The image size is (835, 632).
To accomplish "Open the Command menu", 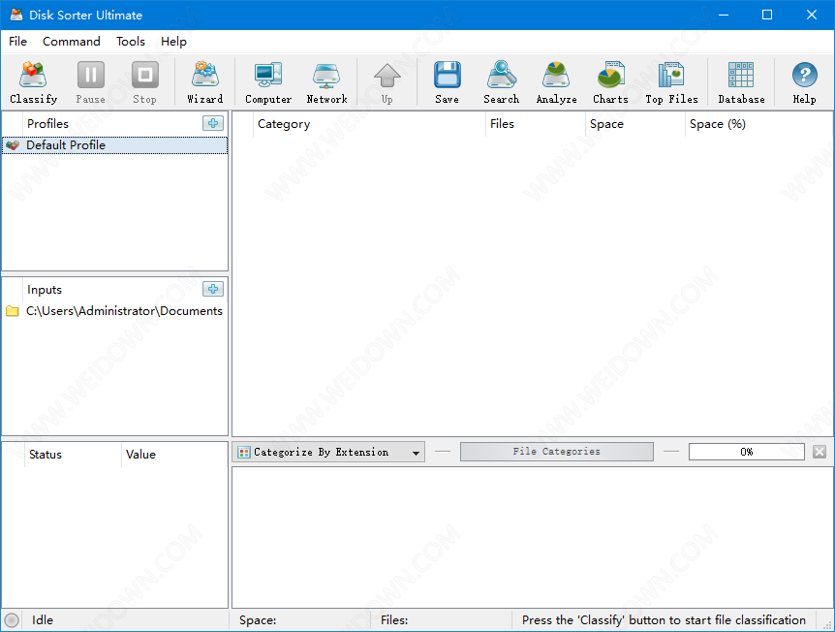I will 72,42.
